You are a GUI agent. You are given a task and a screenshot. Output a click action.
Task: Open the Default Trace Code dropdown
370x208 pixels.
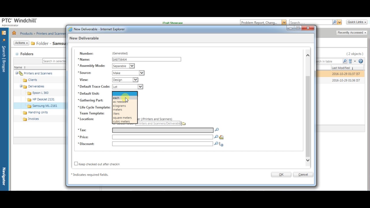[x=140, y=87]
